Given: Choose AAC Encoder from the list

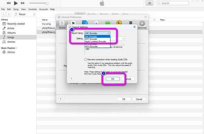Looking at the screenshot, I should point(97,36).
